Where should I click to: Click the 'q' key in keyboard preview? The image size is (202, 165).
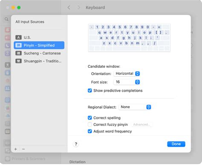tap(99, 32)
